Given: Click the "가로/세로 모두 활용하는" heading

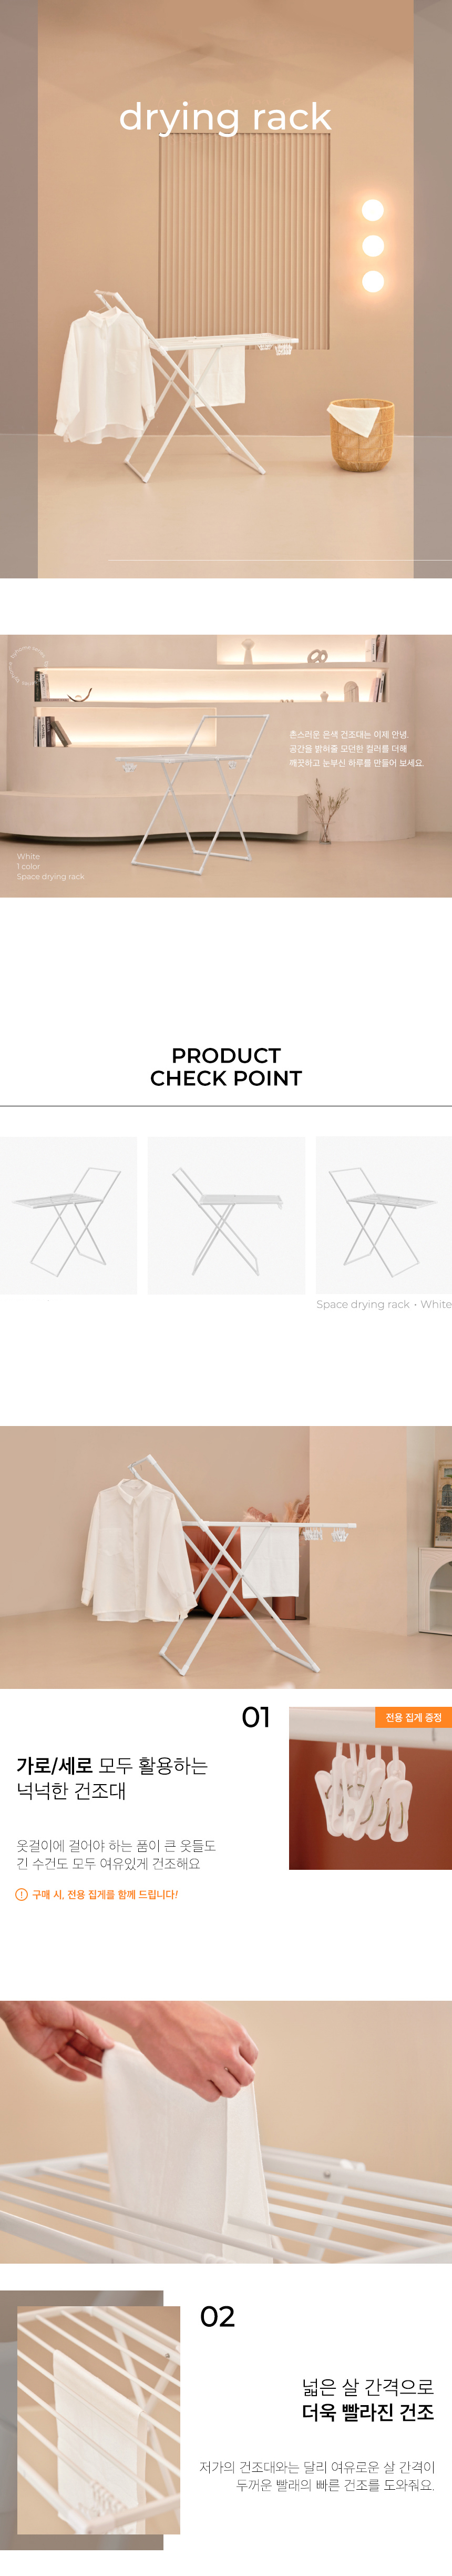Looking at the screenshot, I should (x=112, y=1766).
